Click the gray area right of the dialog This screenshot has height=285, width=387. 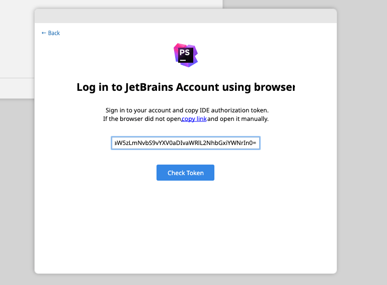coord(362,143)
